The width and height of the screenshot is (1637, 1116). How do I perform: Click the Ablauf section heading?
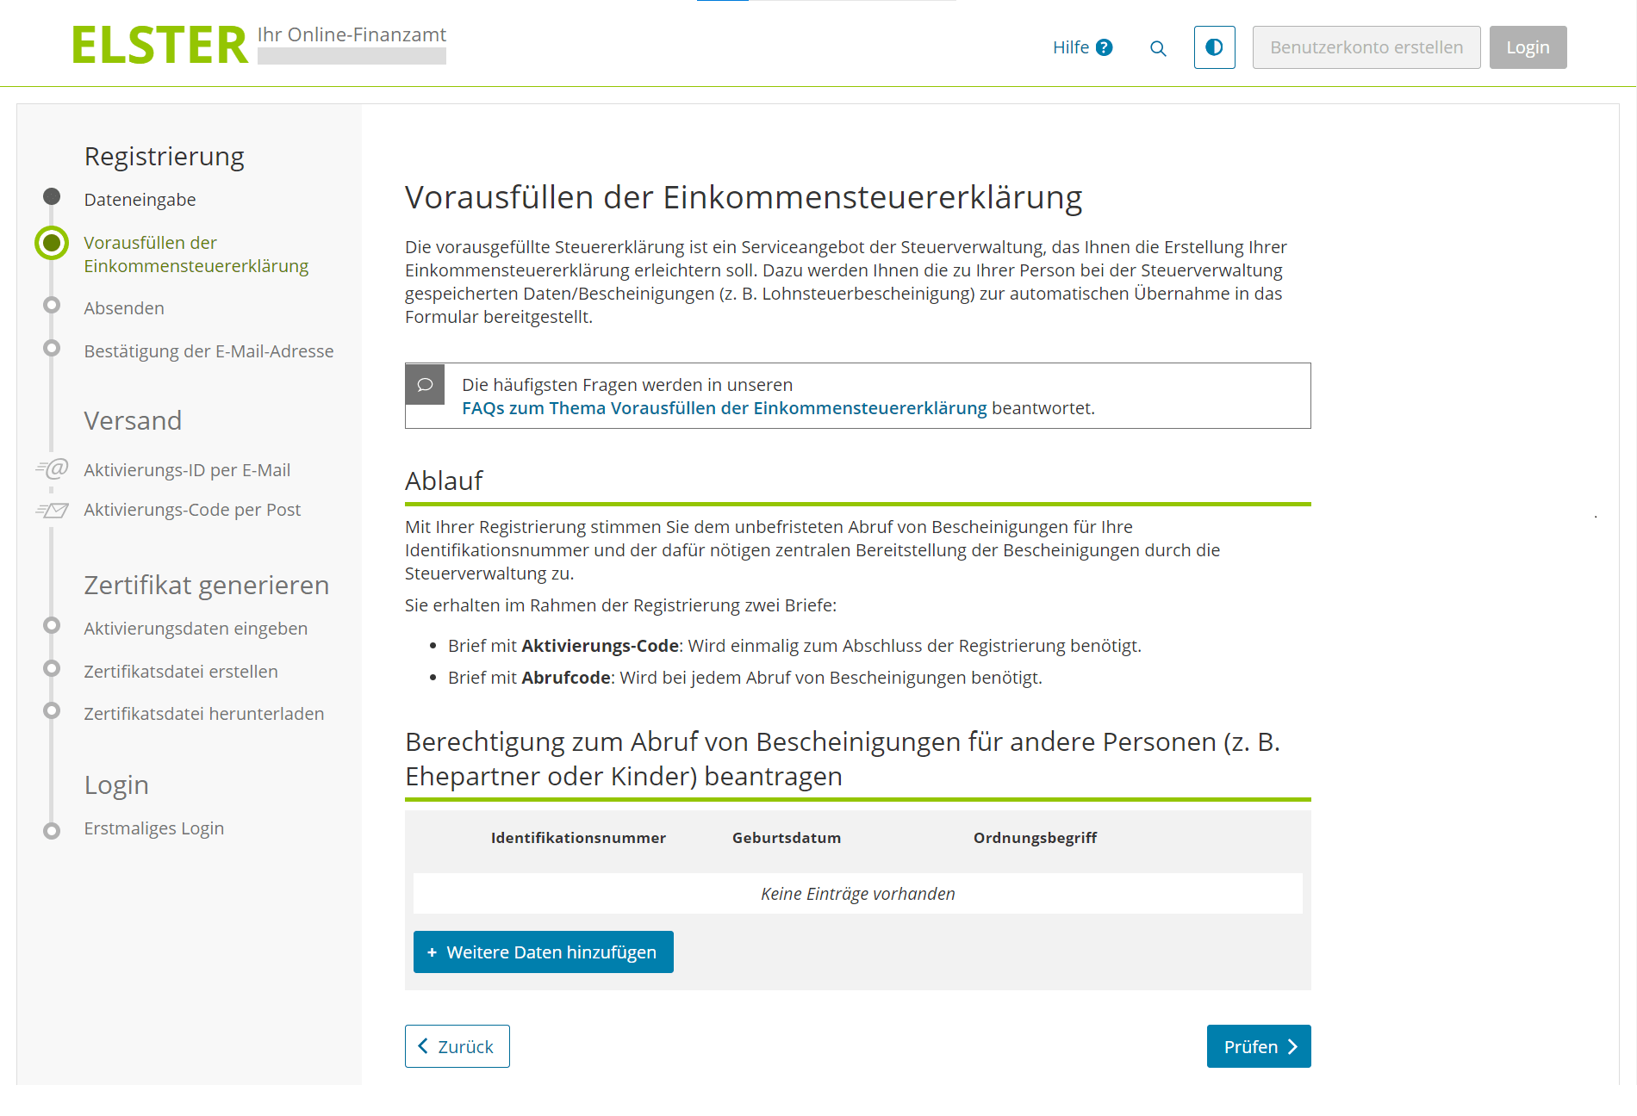445,480
